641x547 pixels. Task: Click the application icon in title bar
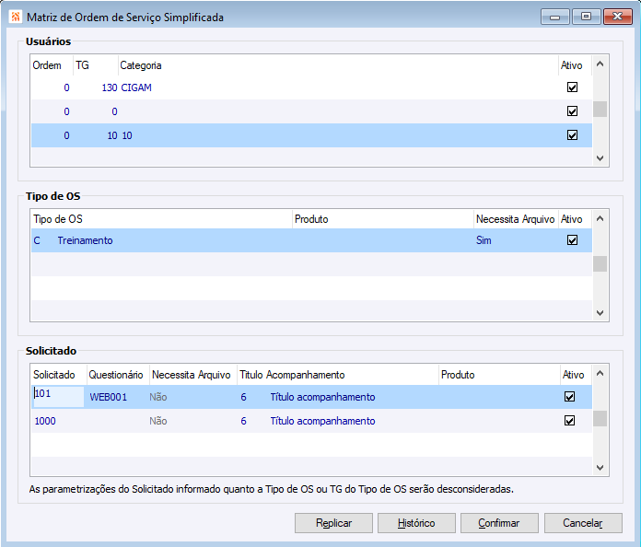point(14,17)
